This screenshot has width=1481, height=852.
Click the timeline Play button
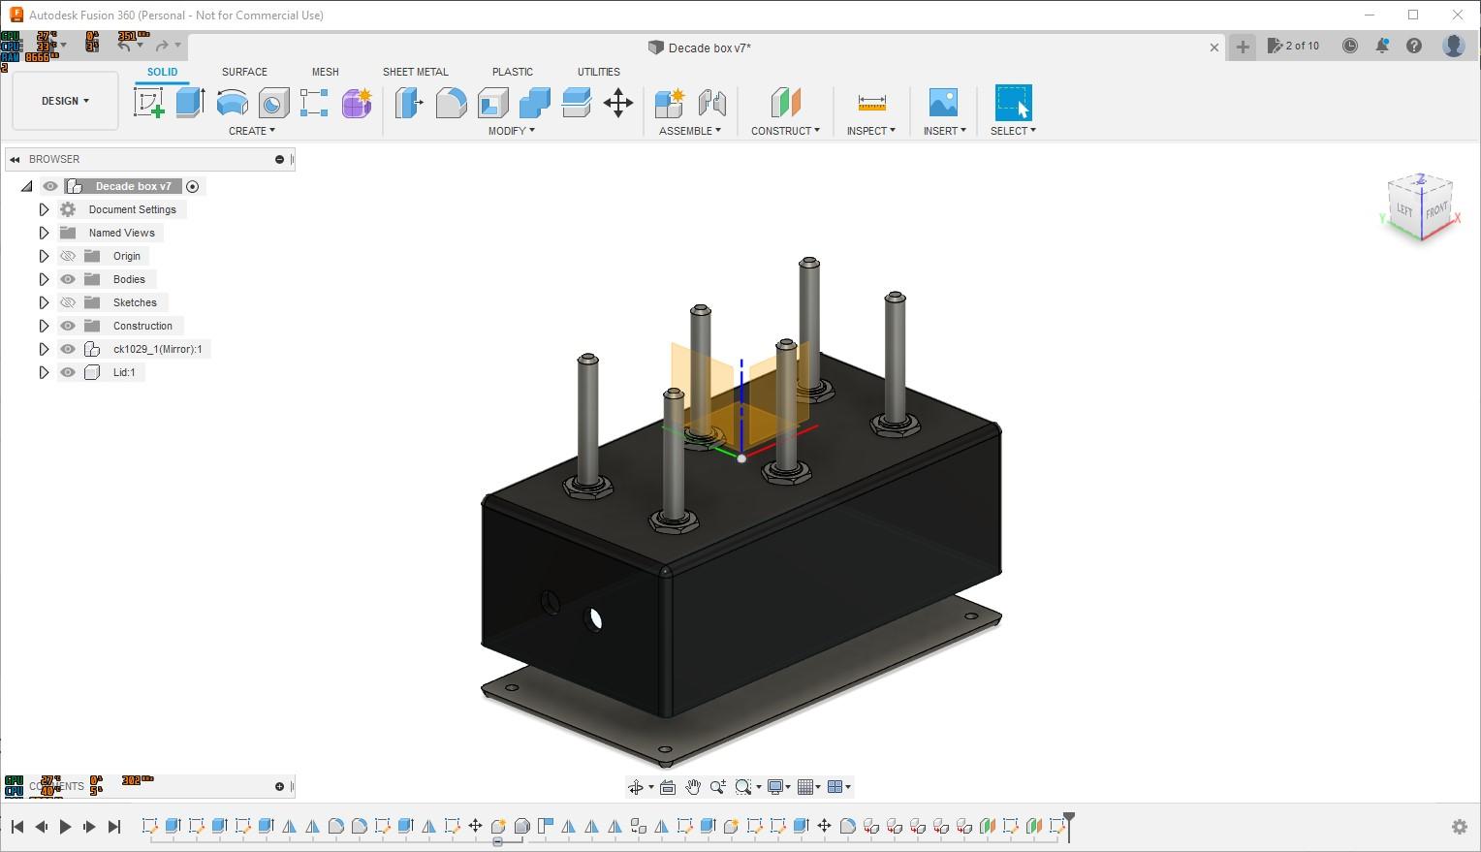coord(65,827)
